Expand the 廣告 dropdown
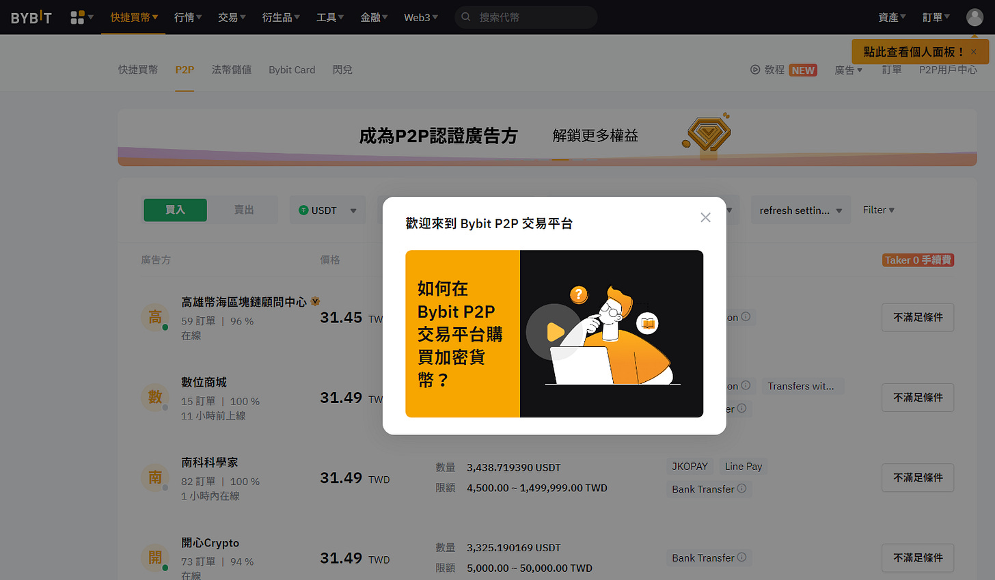The image size is (995, 580). click(x=849, y=70)
